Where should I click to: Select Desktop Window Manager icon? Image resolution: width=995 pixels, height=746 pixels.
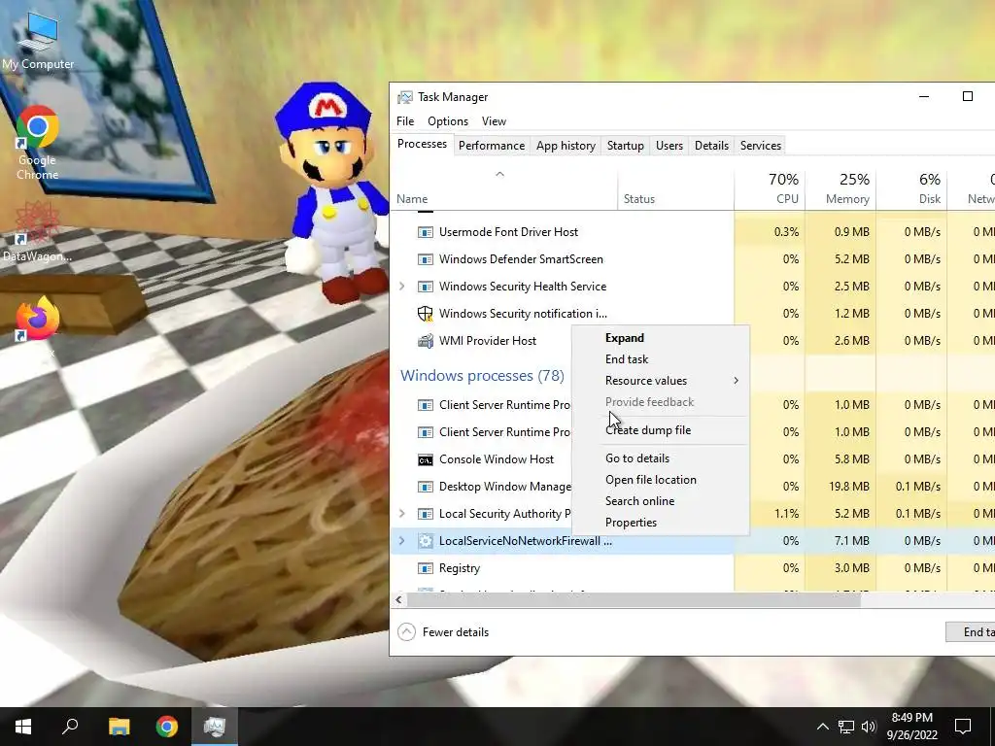(x=426, y=487)
